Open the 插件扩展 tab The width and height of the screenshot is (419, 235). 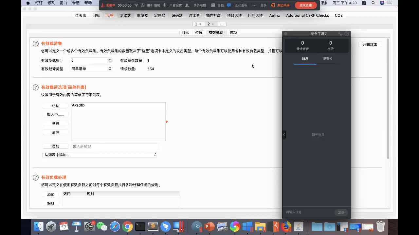pos(213,15)
